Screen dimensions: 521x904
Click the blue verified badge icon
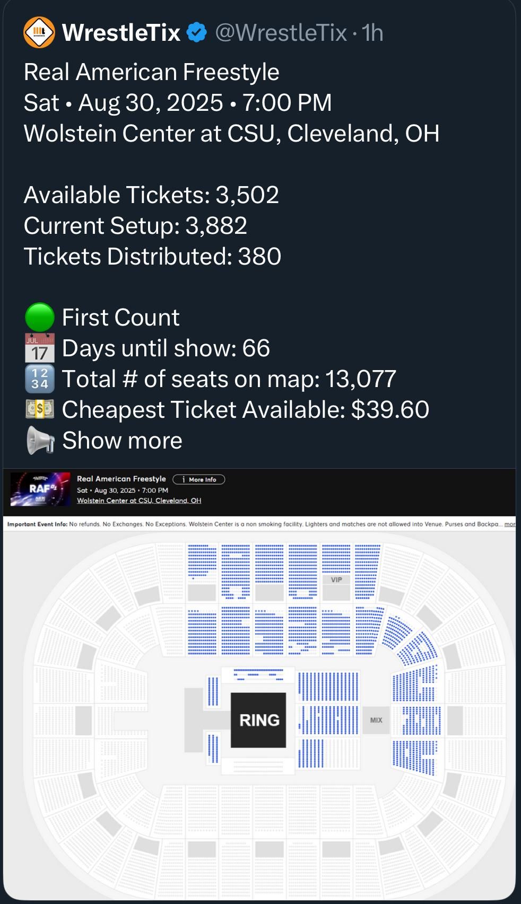(x=197, y=33)
